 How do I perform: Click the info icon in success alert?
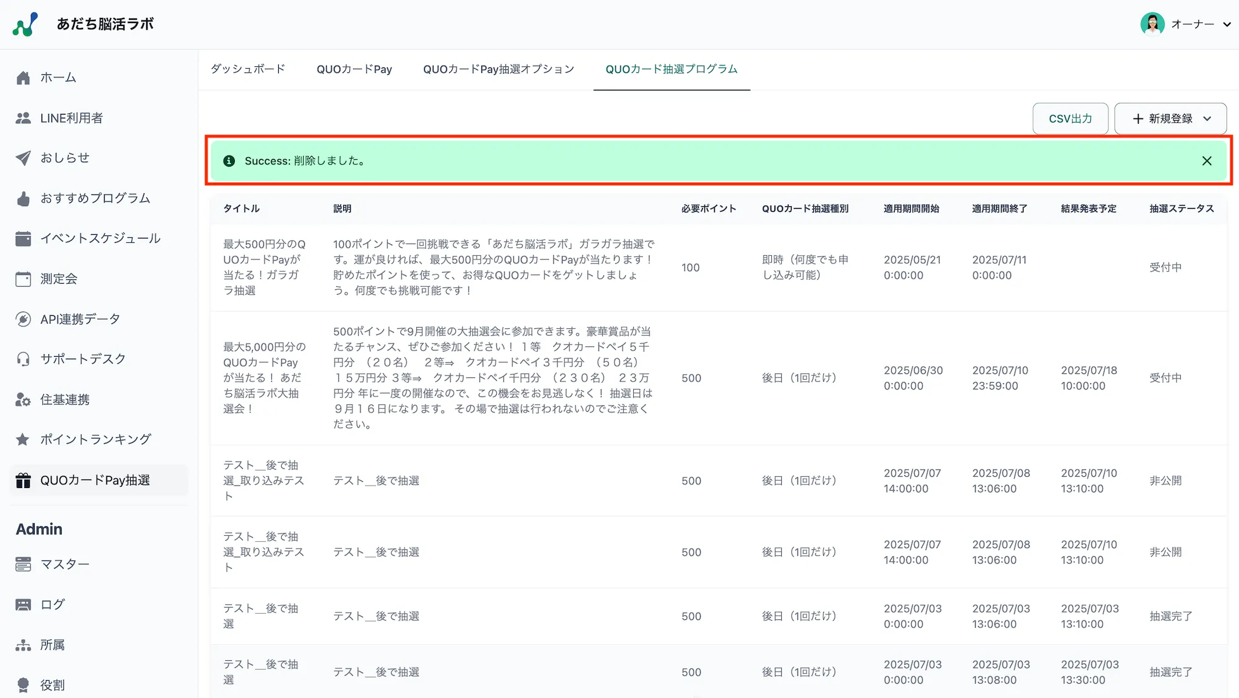[x=229, y=161]
